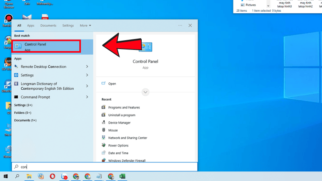Open Device Manager from recent list
322x181 pixels.
coord(119,123)
